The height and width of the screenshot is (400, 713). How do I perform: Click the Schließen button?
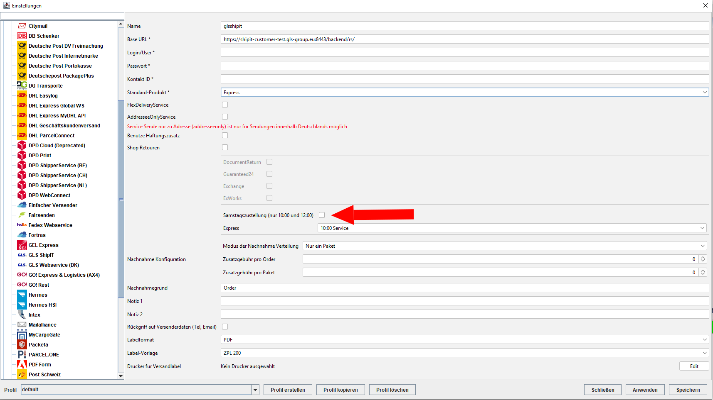tap(603, 390)
